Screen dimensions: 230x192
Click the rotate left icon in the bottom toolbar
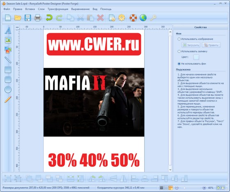[92, 178]
